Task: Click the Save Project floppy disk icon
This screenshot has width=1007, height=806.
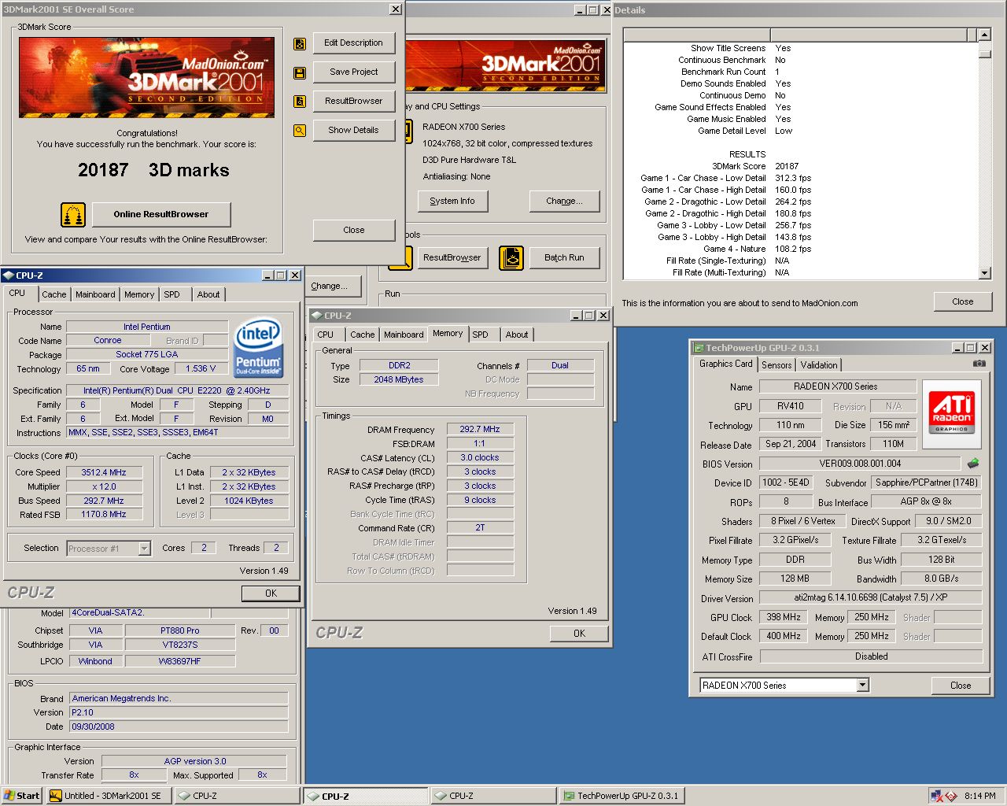Action: click(300, 73)
